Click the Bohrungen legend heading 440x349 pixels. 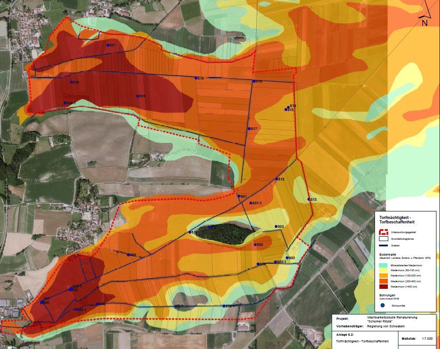387,295
